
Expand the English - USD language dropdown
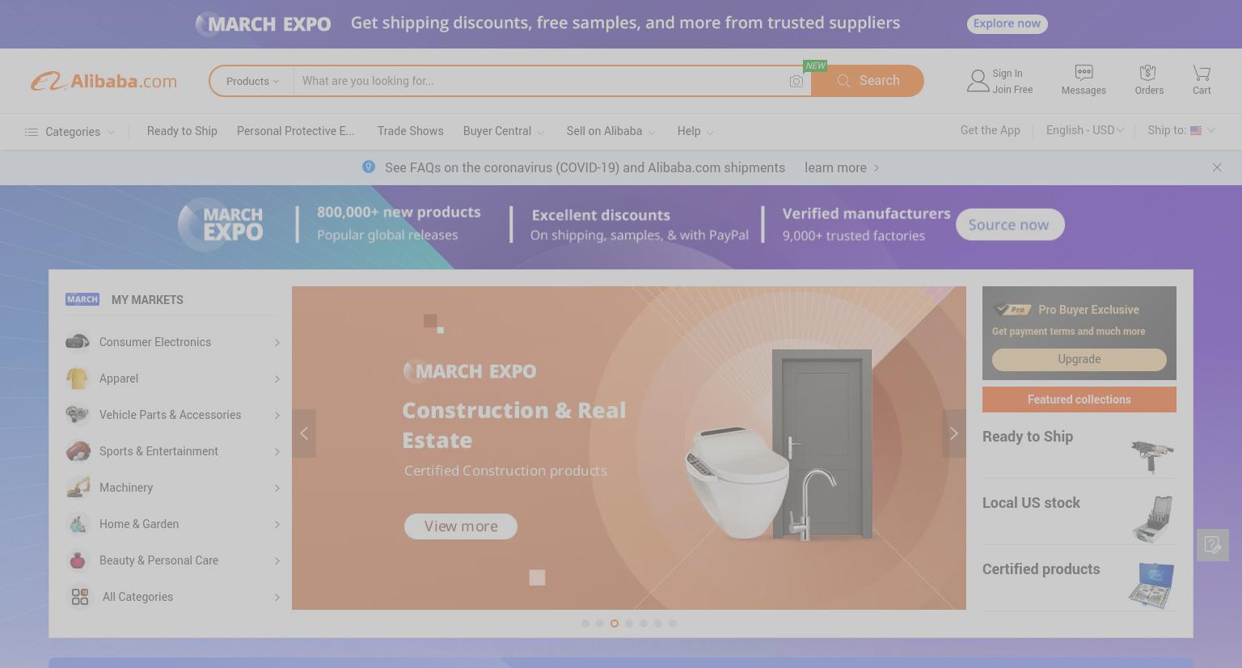point(1084,130)
